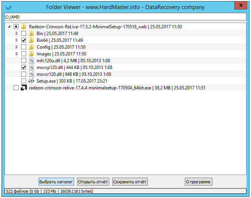Click the Images folder icon
The image size is (251, 198).
point(31,54)
